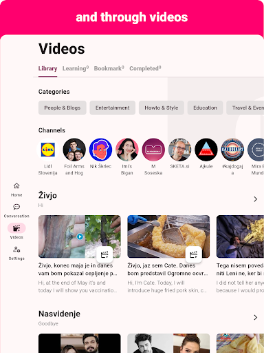Filter by Entertainment category
The height and width of the screenshot is (353, 264).
(x=113, y=108)
